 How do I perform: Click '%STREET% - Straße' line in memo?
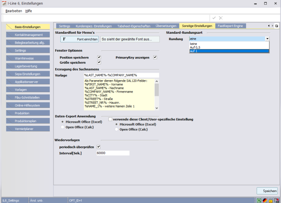pos(99,99)
